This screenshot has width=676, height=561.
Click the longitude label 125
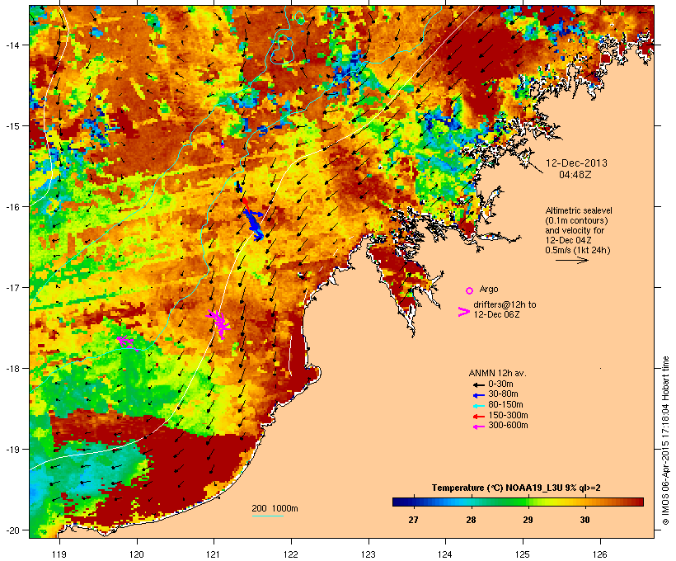tap(523, 554)
